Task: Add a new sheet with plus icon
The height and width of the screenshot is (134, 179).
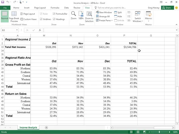Action: [x=46, y=128]
